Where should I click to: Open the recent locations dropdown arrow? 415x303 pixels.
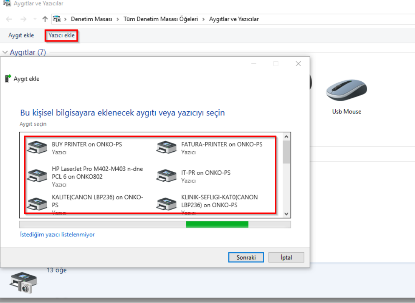35,19
